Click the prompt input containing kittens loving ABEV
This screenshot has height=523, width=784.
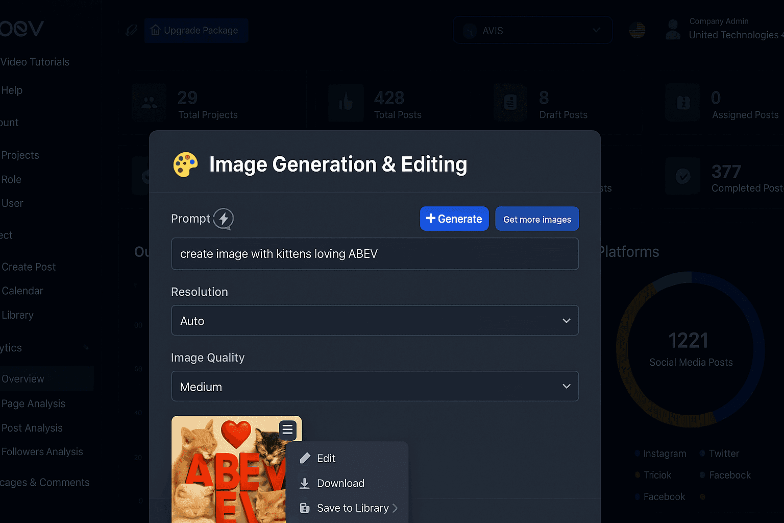click(x=375, y=253)
